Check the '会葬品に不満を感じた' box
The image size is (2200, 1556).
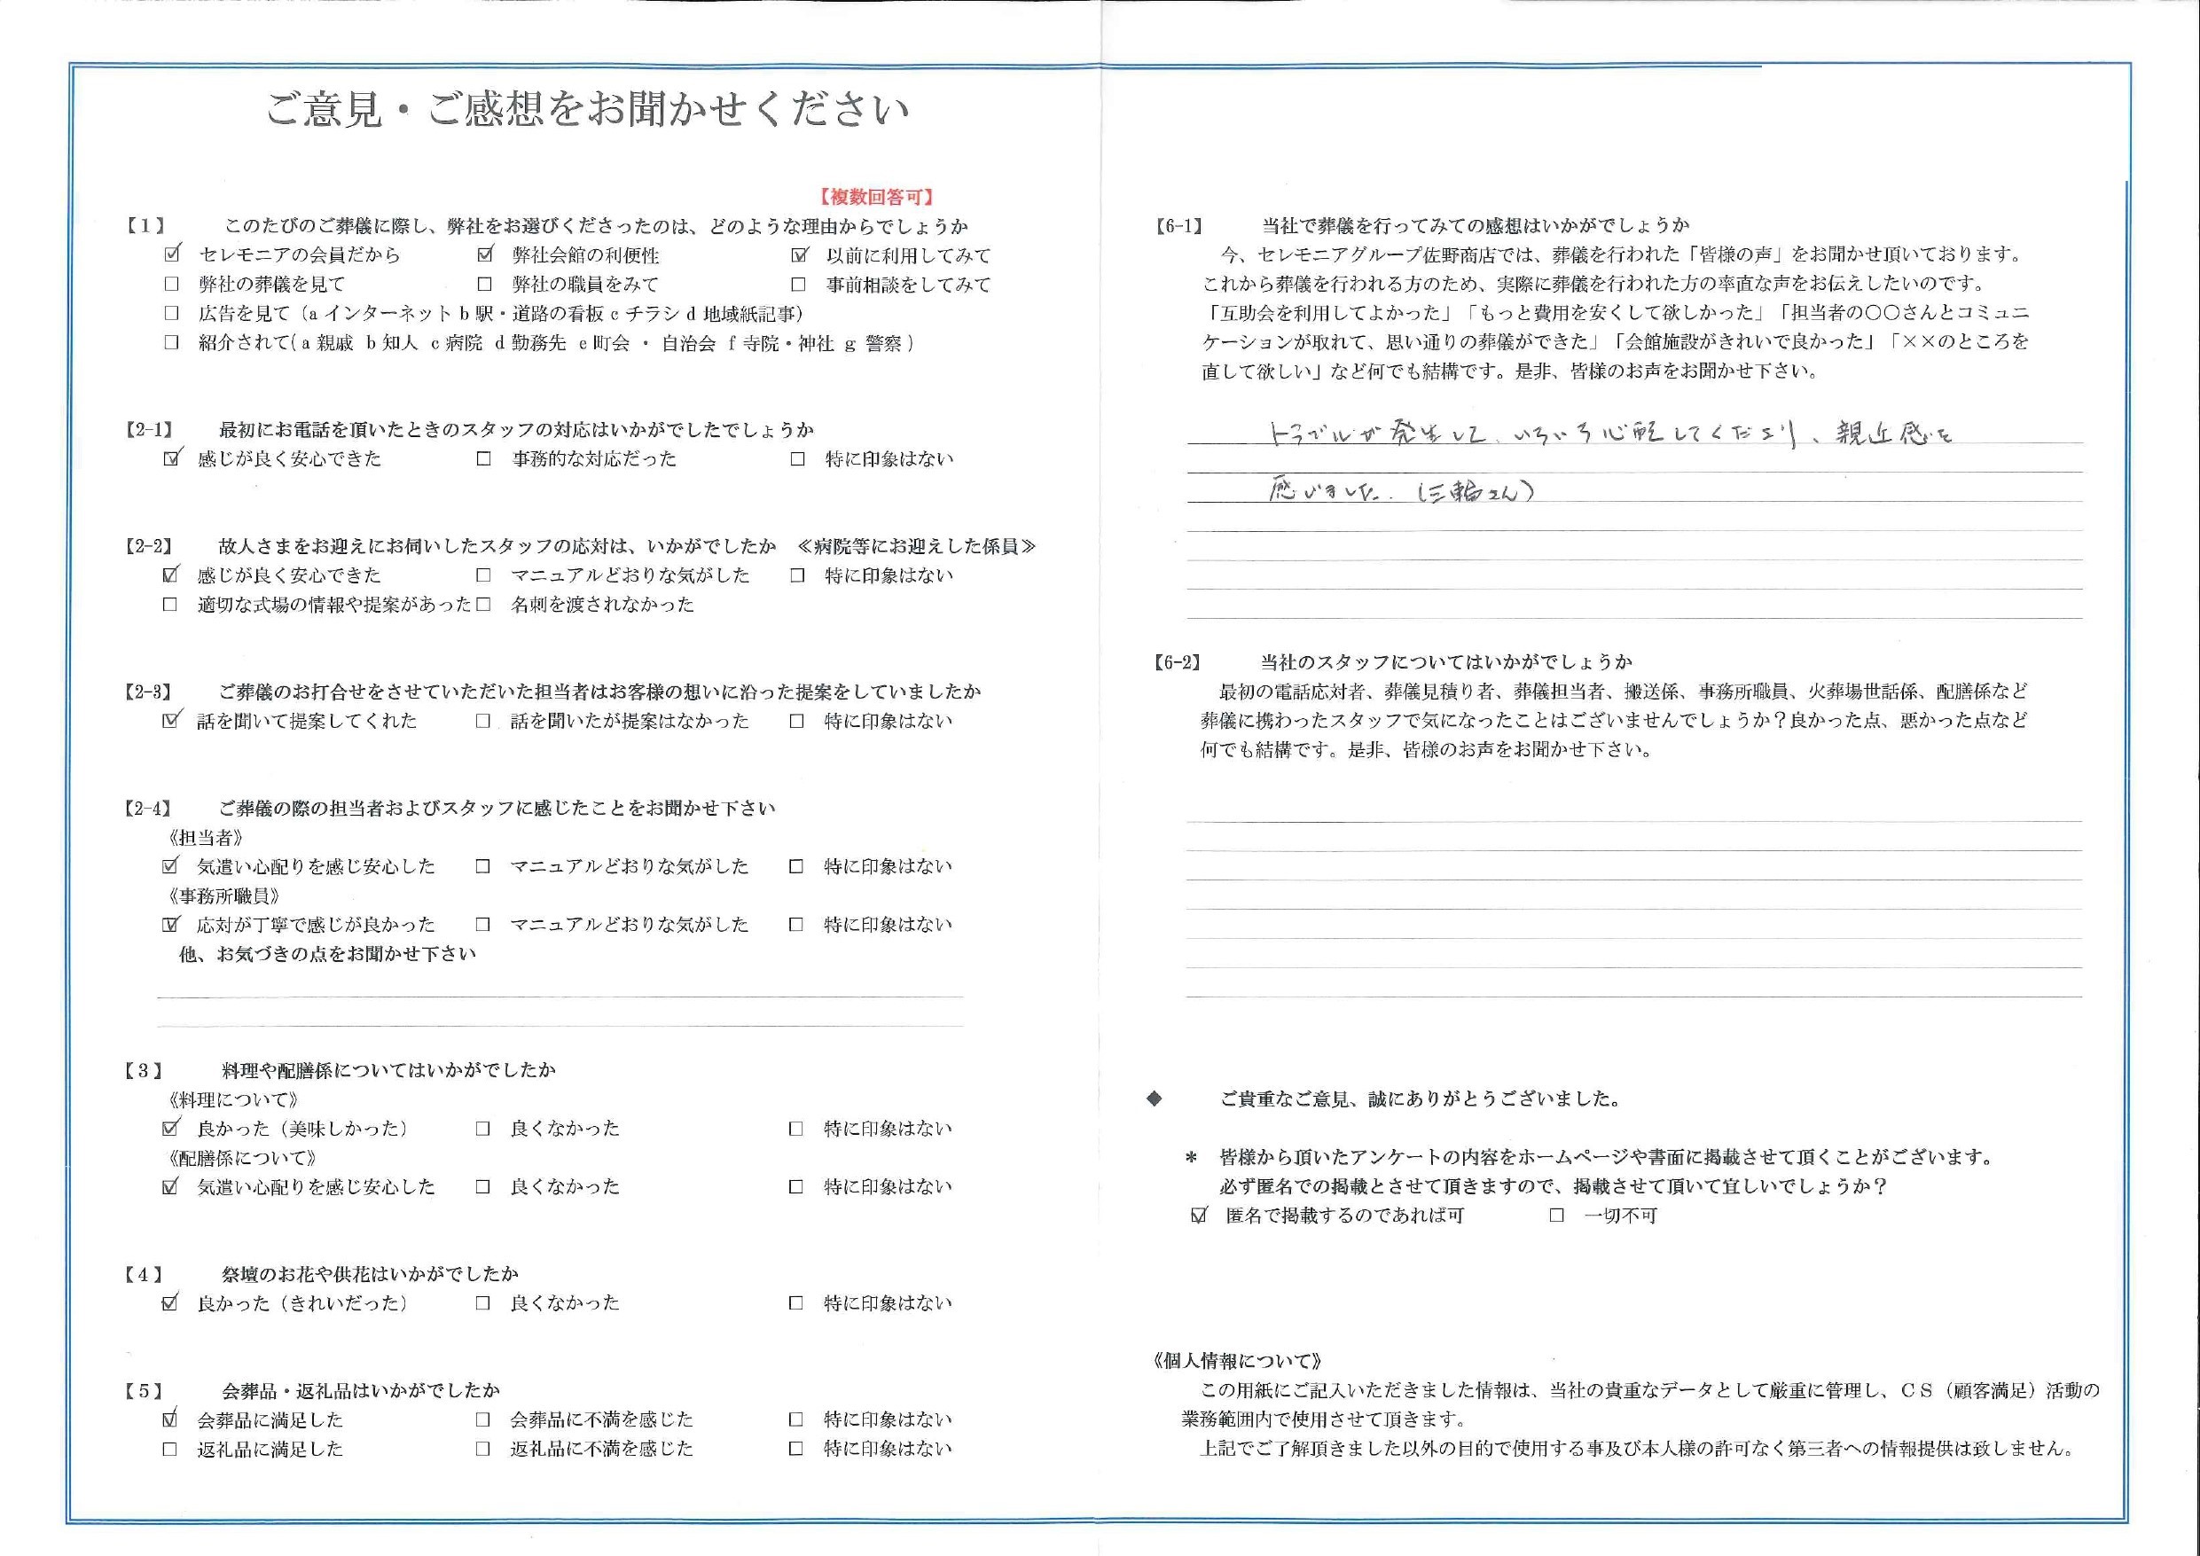pos(483,1420)
